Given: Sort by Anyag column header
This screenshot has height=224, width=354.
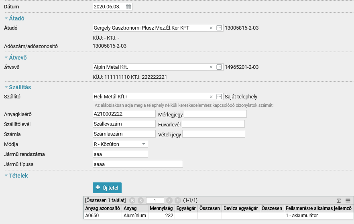Looking at the screenshot, I should [135, 208].
